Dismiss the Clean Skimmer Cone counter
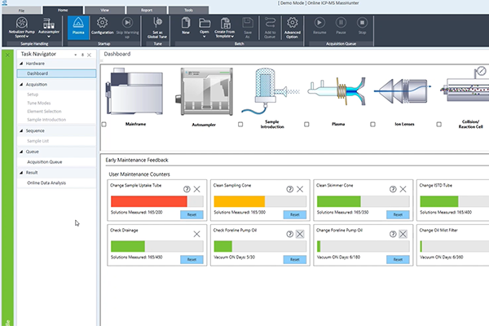The image size is (489, 326). [403, 189]
